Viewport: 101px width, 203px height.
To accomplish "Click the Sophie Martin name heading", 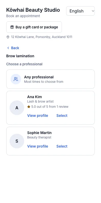I will coord(39,133).
